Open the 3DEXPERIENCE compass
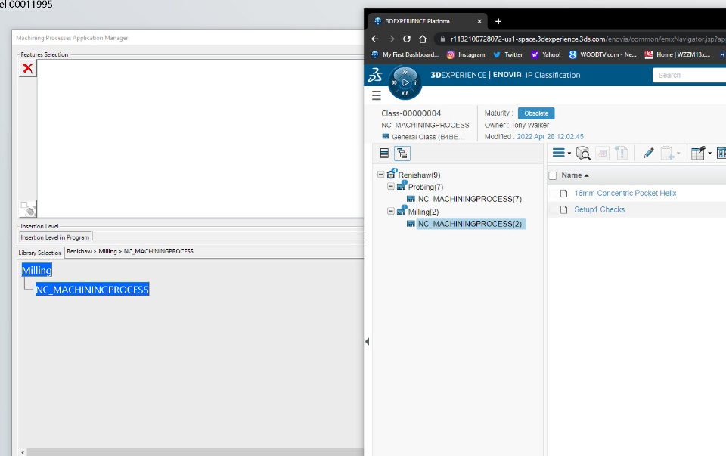Image resolution: width=726 pixels, height=456 pixels. pyautogui.click(x=405, y=82)
